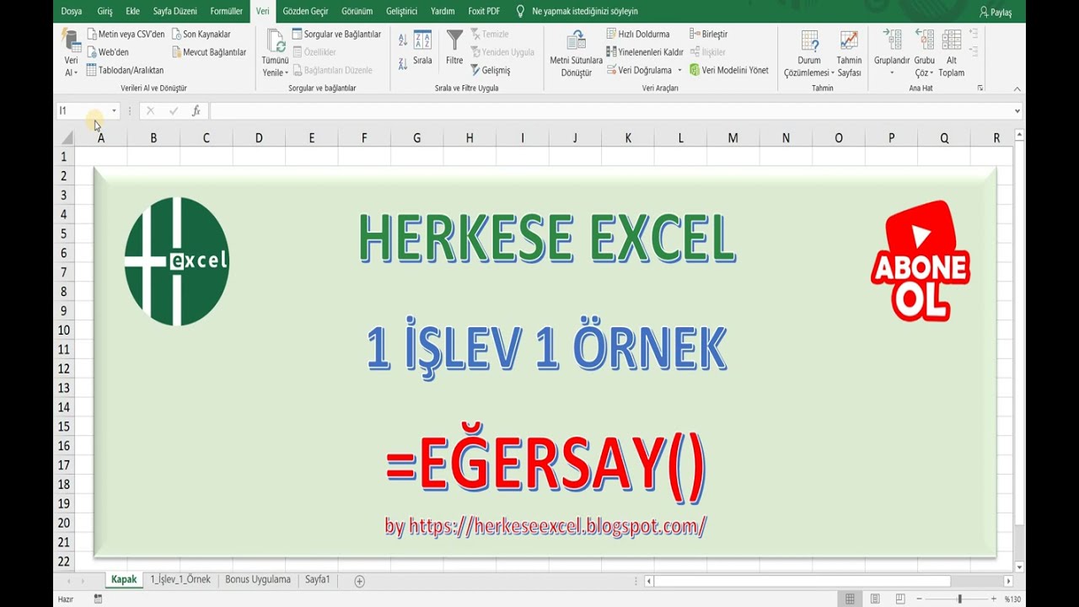1079x607 pixels.
Task: Switch to Normal view in status bar
Action: pos(850,599)
